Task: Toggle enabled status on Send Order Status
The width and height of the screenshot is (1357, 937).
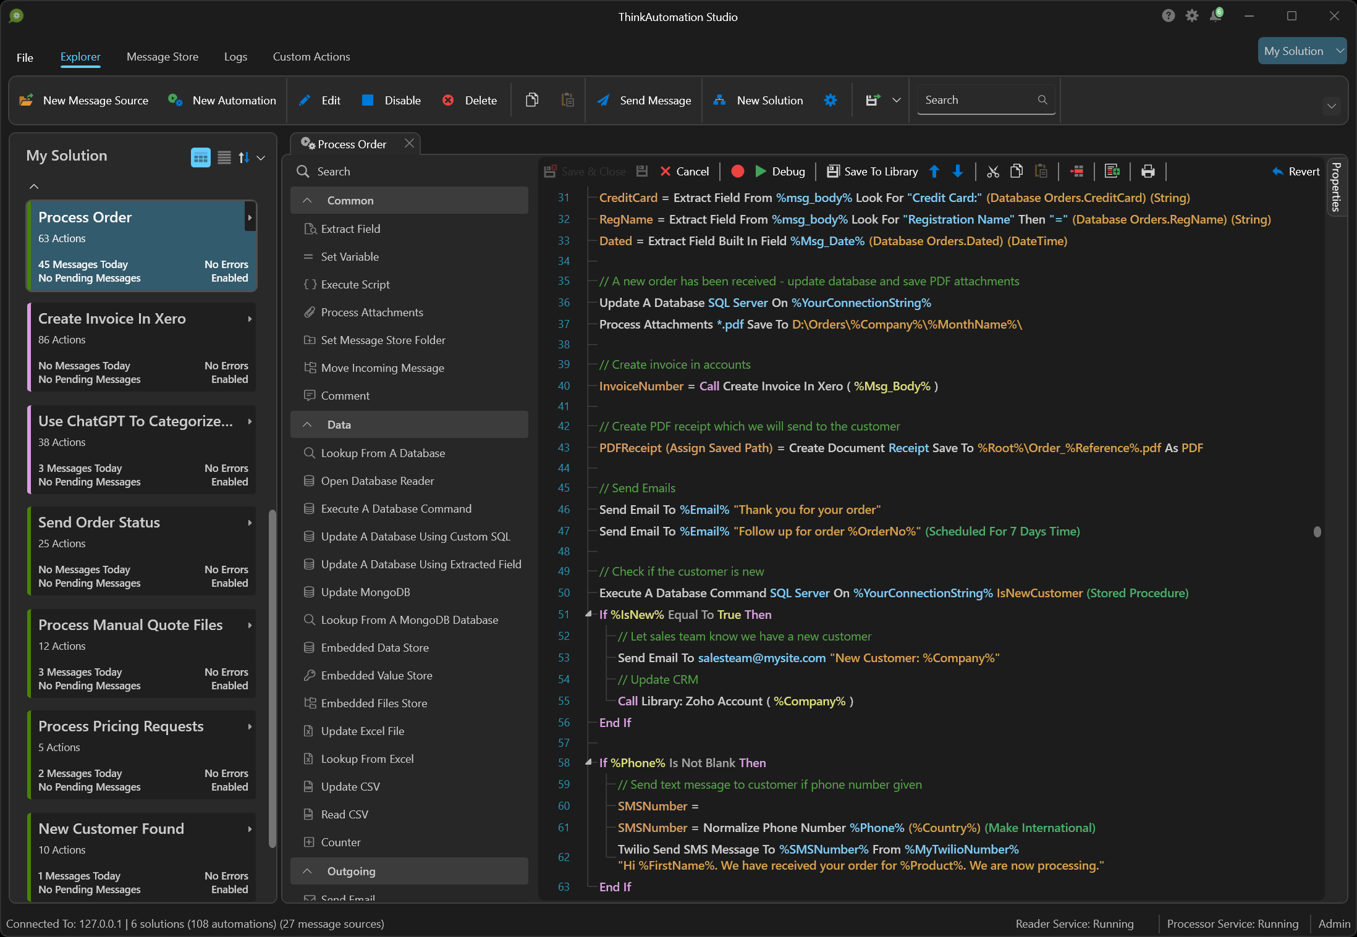Action: point(230,584)
